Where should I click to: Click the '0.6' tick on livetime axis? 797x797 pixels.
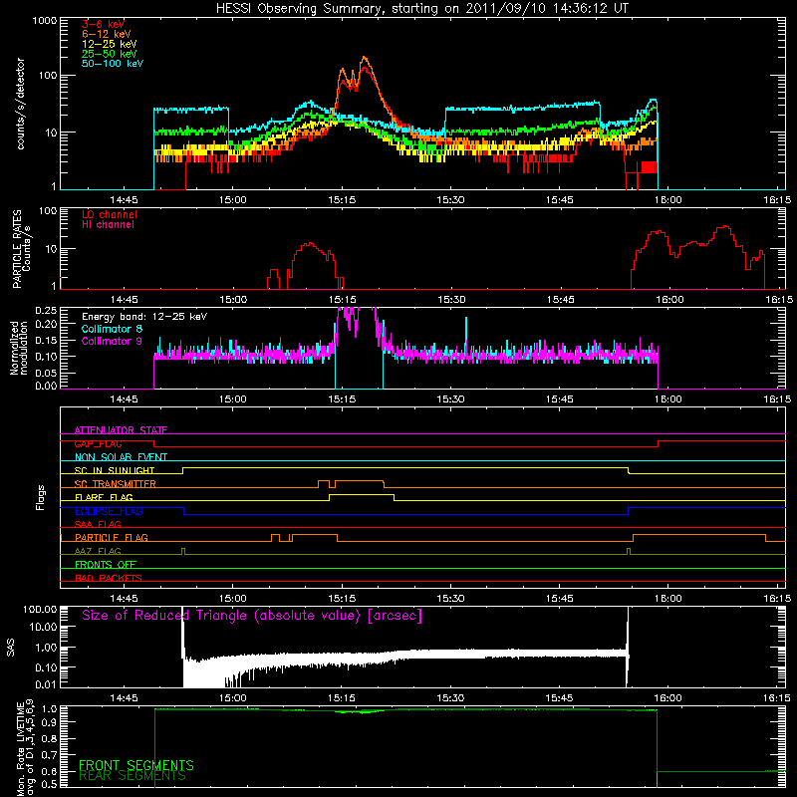click(50, 771)
